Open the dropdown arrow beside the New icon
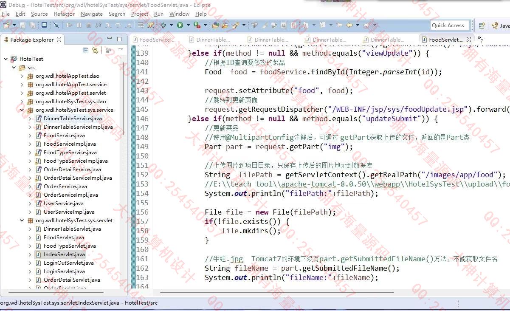 pos(14,25)
